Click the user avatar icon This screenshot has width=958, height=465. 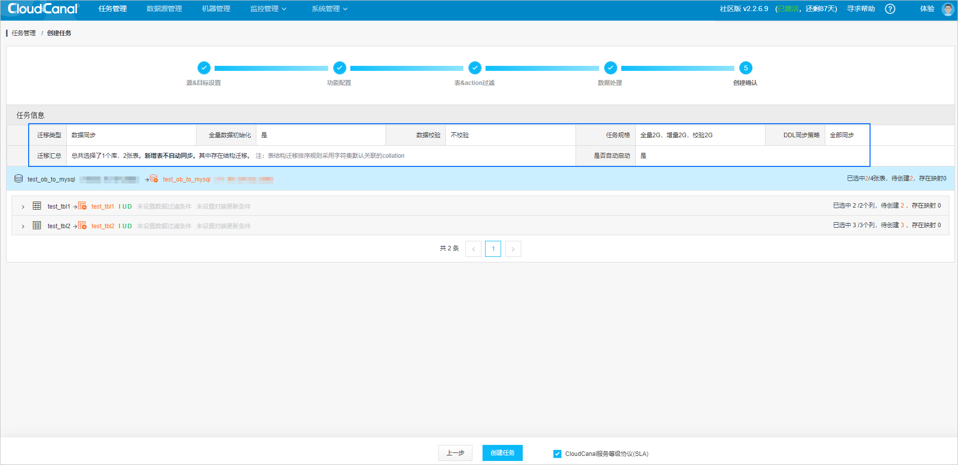947,9
